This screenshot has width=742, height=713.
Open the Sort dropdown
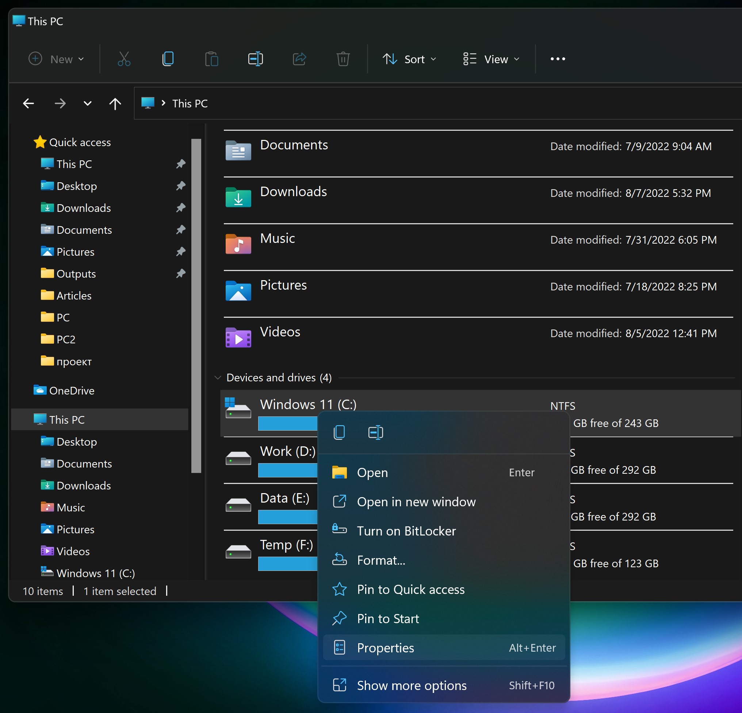[x=410, y=59]
